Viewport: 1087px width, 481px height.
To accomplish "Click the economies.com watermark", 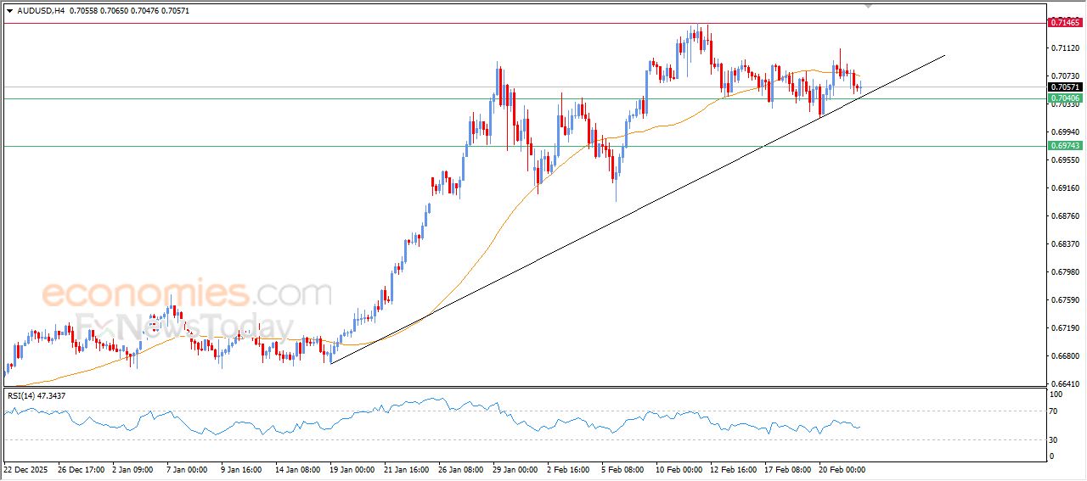I will tap(187, 294).
